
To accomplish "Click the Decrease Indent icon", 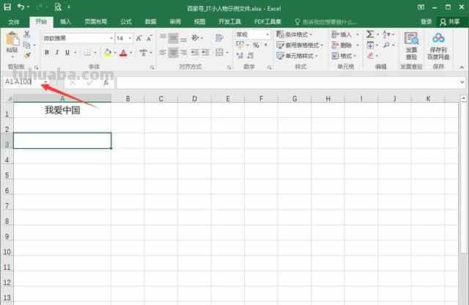I will click(195, 52).
